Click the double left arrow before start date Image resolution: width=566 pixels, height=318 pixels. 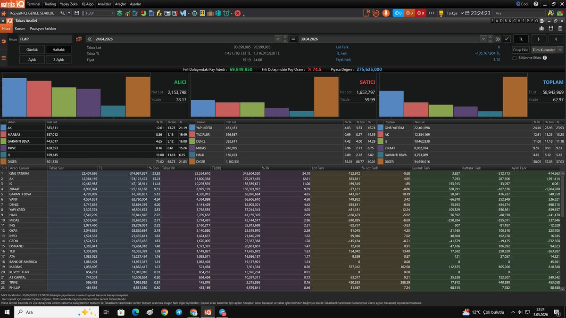[90, 39]
